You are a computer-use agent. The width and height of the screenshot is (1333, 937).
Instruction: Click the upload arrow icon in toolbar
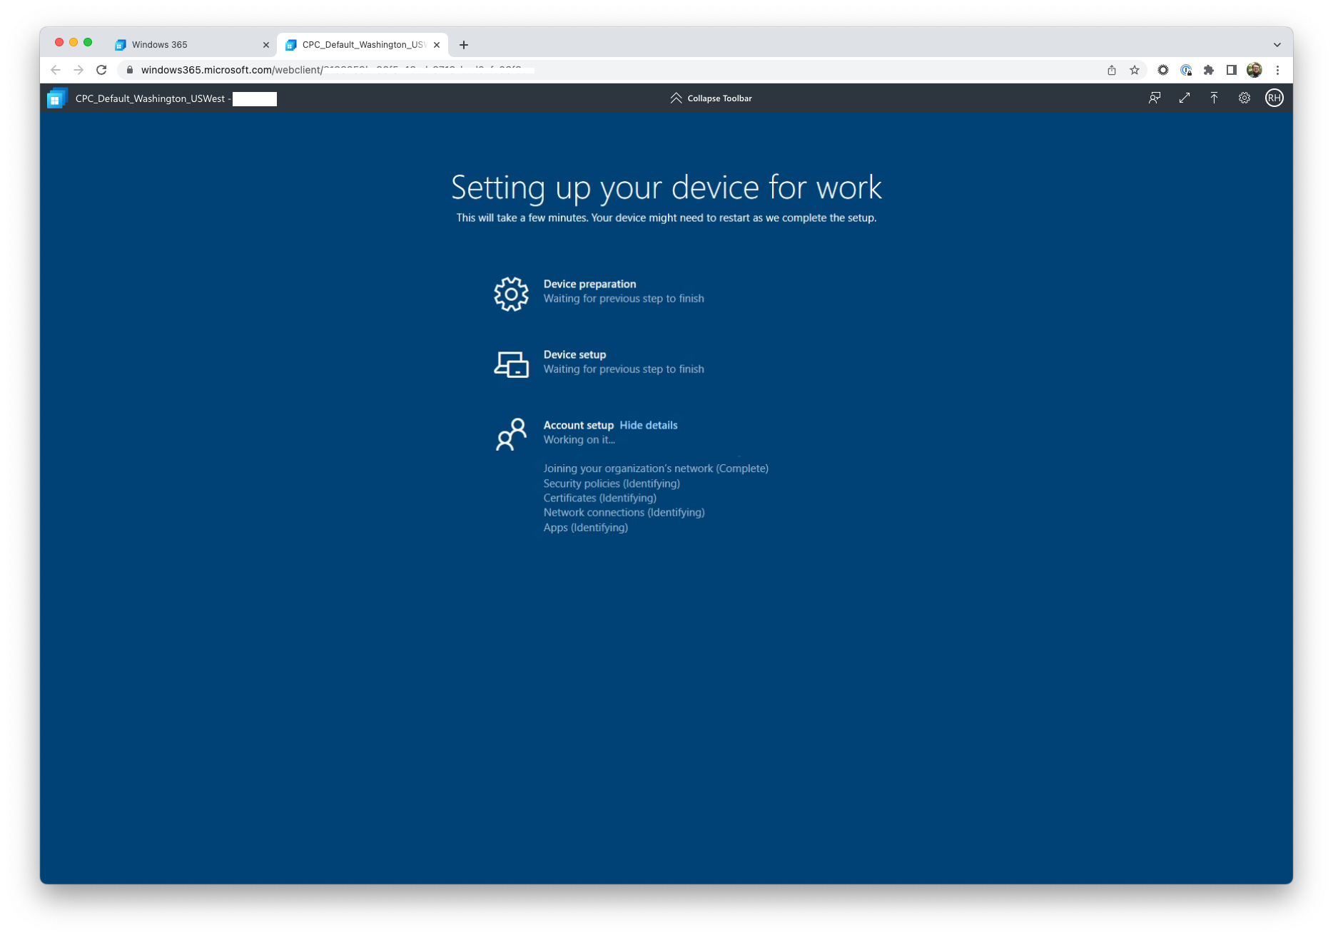click(1214, 98)
